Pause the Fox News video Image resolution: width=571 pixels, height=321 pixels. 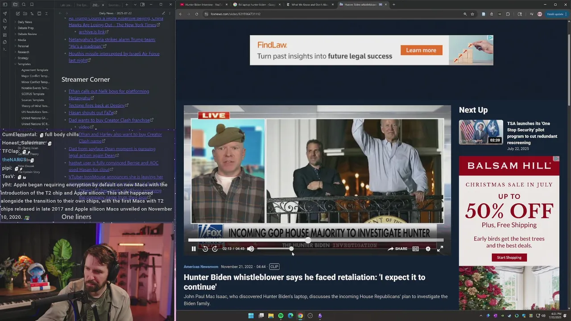click(x=194, y=249)
